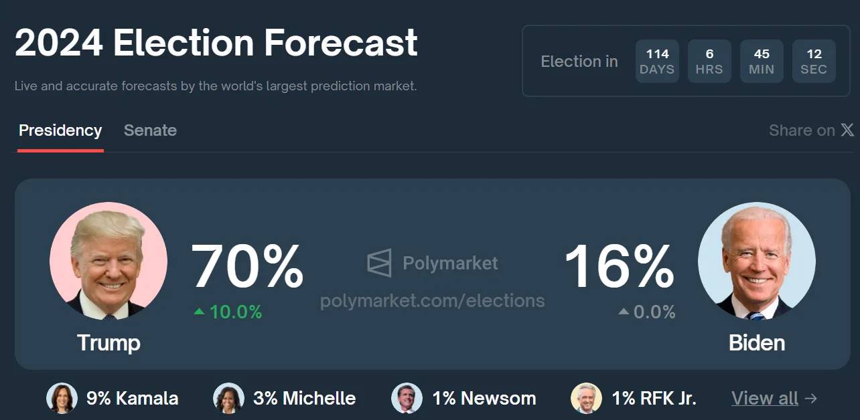Viewport: 860px width, 420px height.
Task: Click RFK Jr.'s small avatar icon
Action: [586, 399]
